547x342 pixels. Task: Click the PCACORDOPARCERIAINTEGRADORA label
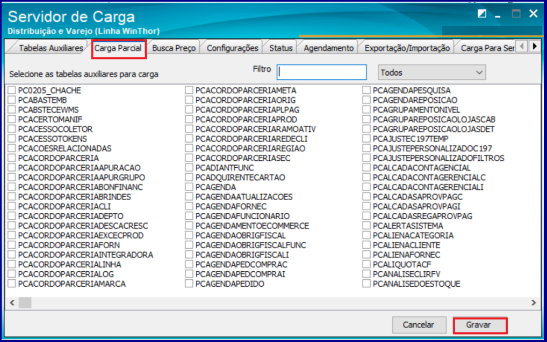[x=86, y=255]
